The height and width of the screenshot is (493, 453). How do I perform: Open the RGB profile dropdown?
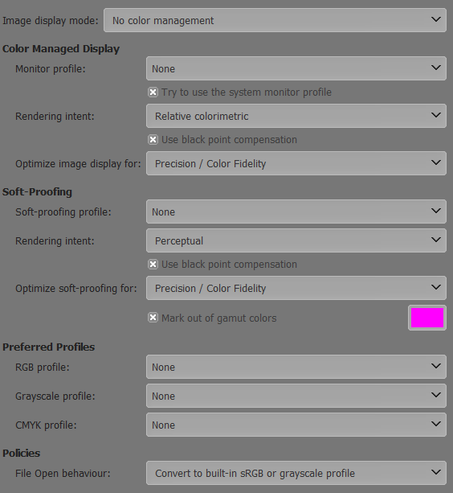(296, 367)
